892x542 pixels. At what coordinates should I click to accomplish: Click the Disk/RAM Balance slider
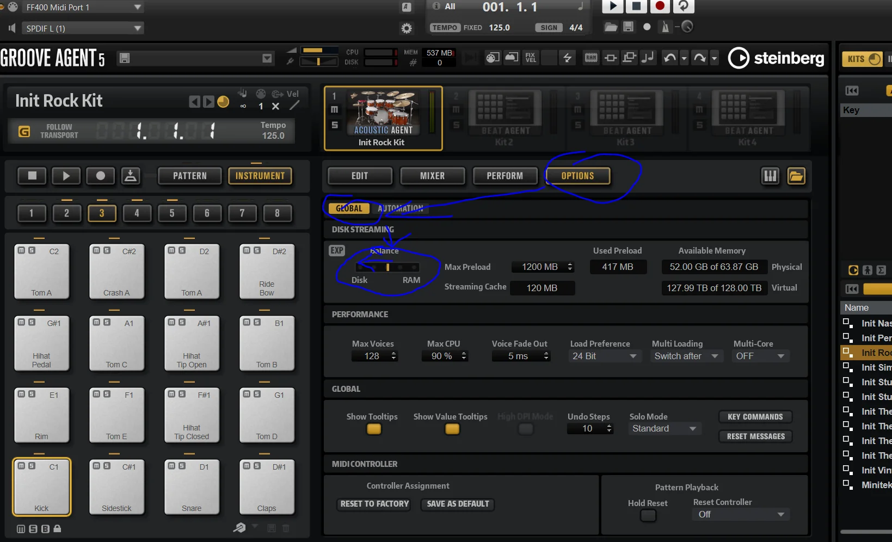tap(387, 267)
